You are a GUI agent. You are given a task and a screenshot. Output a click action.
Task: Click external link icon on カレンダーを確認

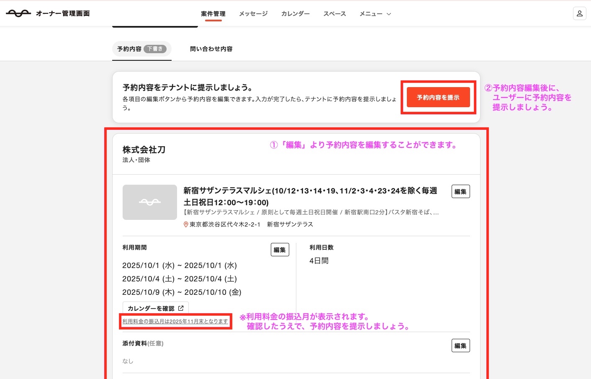[x=181, y=308]
